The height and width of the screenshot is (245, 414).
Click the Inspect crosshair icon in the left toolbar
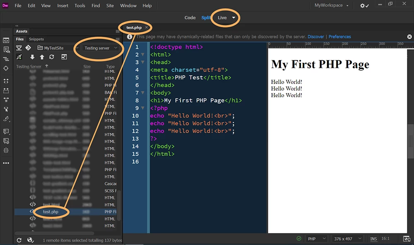[6, 68]
